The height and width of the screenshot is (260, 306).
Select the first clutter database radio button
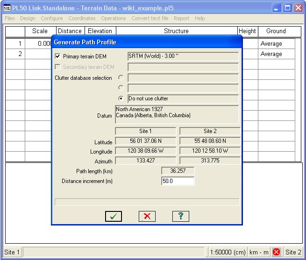click(121, 77)
